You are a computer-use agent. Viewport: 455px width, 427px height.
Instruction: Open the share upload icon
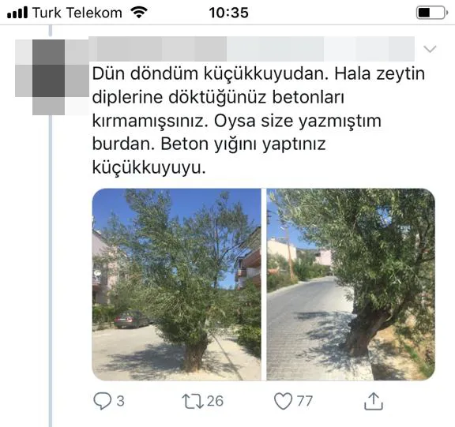pyautogui.click(x=374, y=401)
